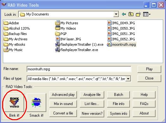Open the Batch button
This screenshot has width=166, height=123.
(x=118, y=95)
